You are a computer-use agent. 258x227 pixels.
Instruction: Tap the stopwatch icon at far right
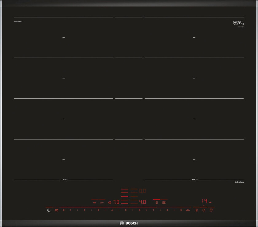[x=211, y=210]
